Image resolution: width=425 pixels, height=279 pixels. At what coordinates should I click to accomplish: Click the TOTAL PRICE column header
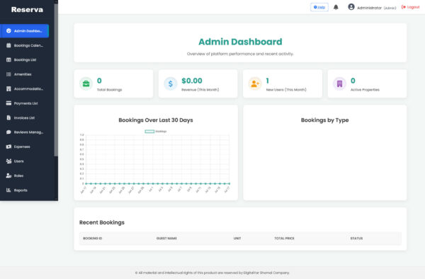pyautogui.click(x=284, y=239)
